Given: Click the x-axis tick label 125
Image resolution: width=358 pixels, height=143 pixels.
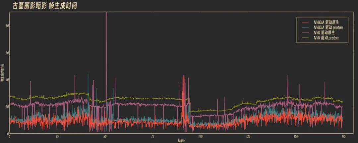Looking at the screenshot, I should [248, 136].
